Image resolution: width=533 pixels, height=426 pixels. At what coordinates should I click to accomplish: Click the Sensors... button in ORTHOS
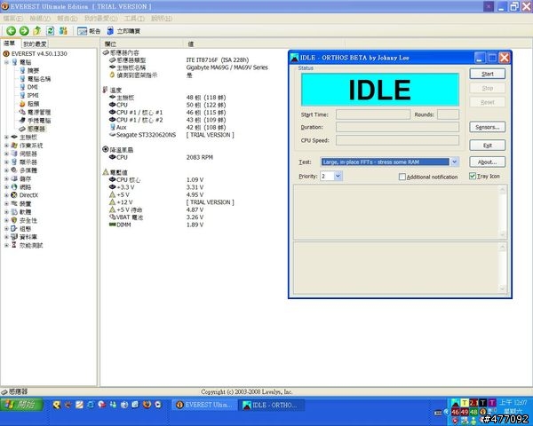tap(487, 127)
